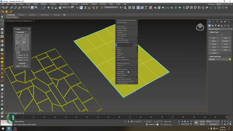Viewport: 233px width, 131px height.
Task: Open the Modify tab of command panel
Action: point(213,22)
